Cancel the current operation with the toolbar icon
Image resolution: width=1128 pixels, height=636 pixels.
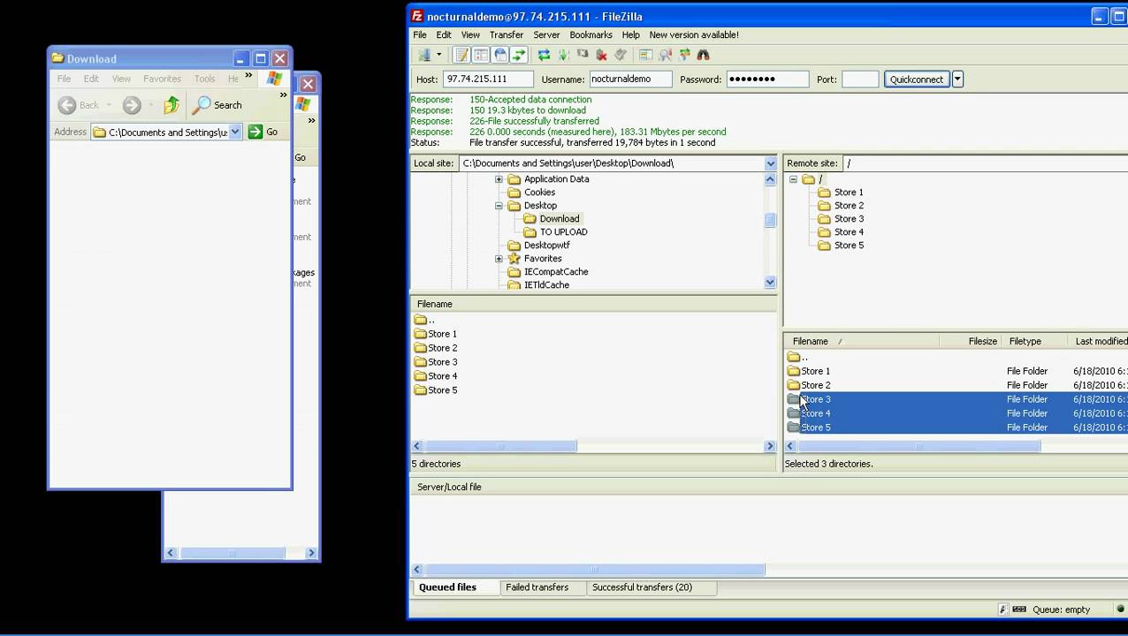tap(583, 55)
